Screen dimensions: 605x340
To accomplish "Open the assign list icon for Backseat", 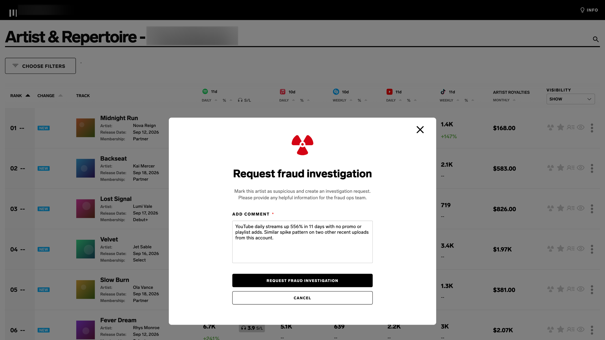I will pyautogui.click(x=571, y=168).
